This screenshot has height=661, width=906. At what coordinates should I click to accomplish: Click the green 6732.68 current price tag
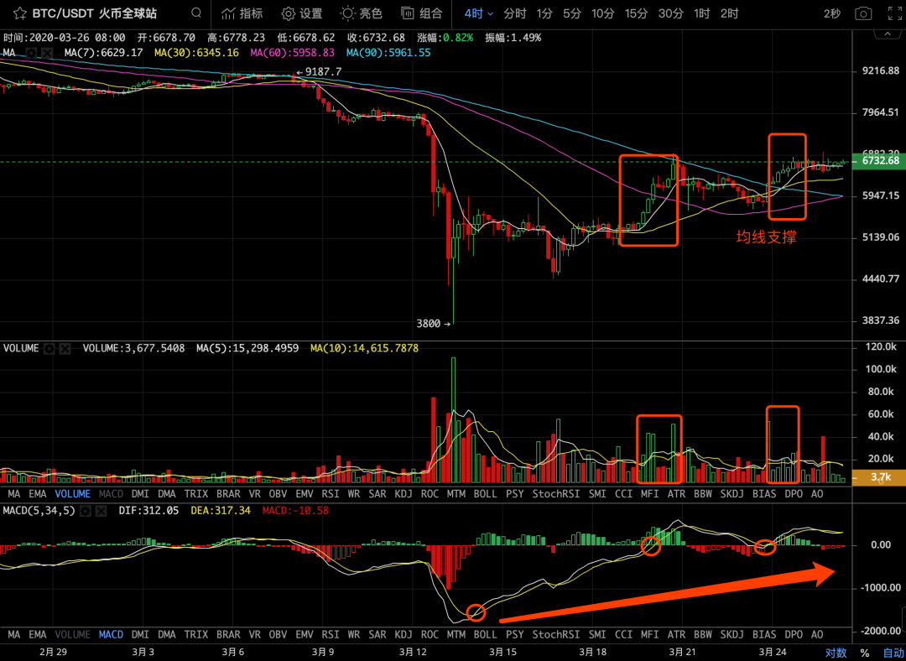(x=880, y=160)
